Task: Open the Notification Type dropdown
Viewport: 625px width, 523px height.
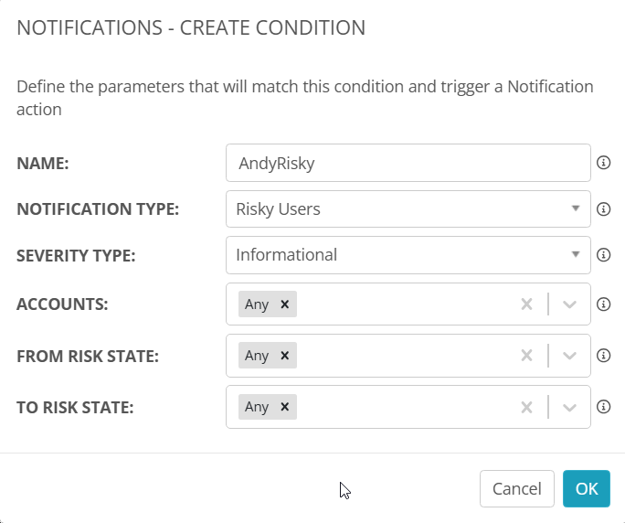Action: [x=408, y=209]
